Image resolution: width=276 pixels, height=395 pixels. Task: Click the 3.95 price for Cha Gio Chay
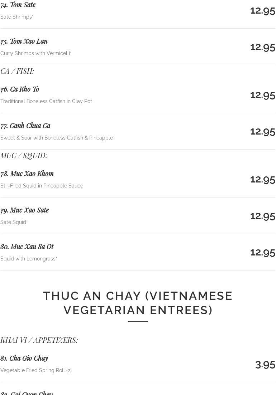265,364
